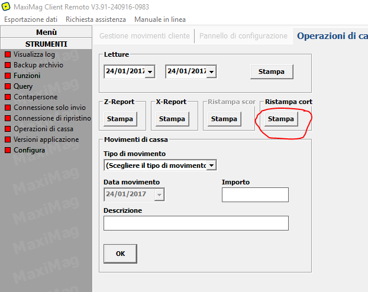Select Connessione di ripristino entry
The image size is (368, 292).
click(52, 118)
